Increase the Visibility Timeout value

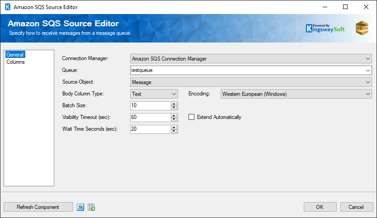coord(174,115)
